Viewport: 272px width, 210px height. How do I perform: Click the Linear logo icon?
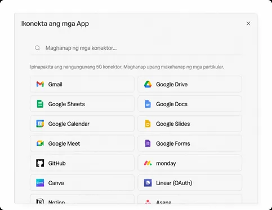tap(148, 183)
